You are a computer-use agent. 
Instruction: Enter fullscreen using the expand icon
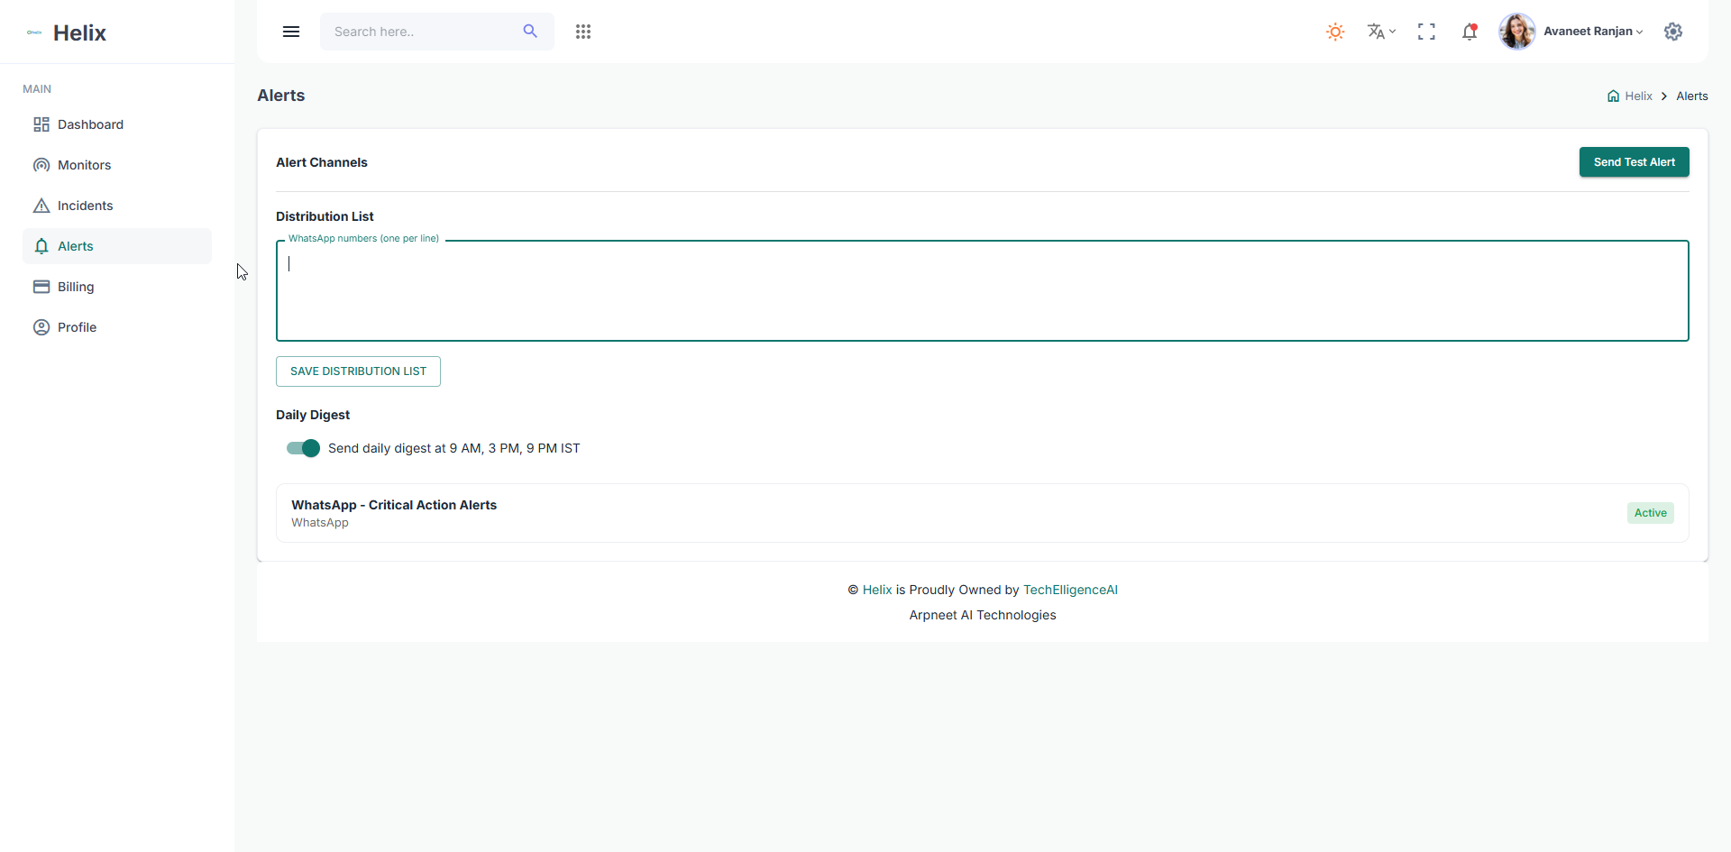coord(1426,31)
